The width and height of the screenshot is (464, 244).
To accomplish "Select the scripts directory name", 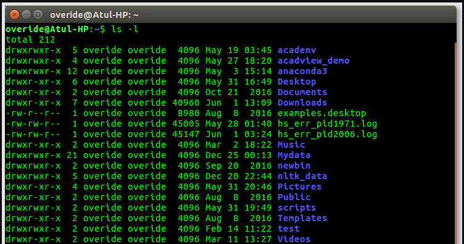I will (x=297, y=208).
